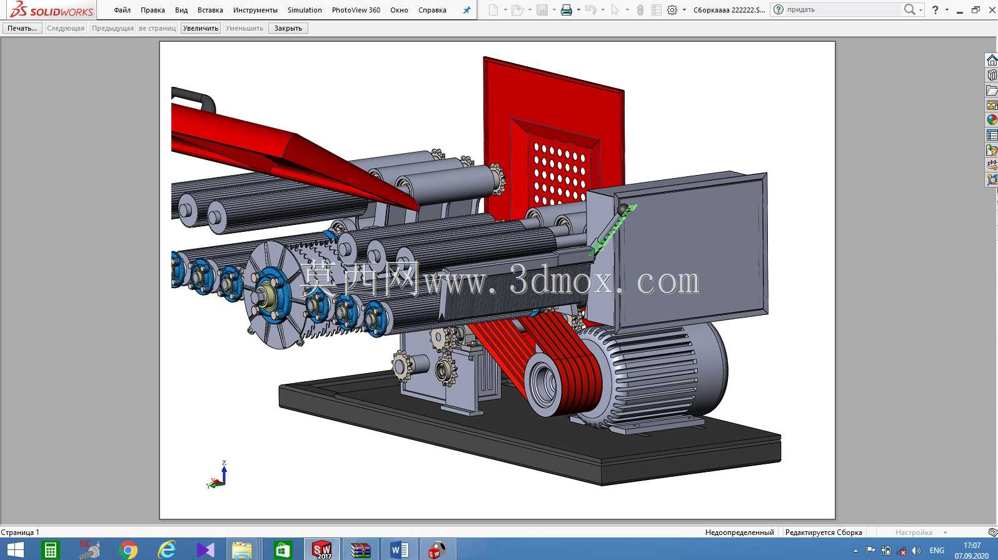Expand the Help dropdown arrow
The height and width of the screenshot is (560, 998).
tap(947, 10)
